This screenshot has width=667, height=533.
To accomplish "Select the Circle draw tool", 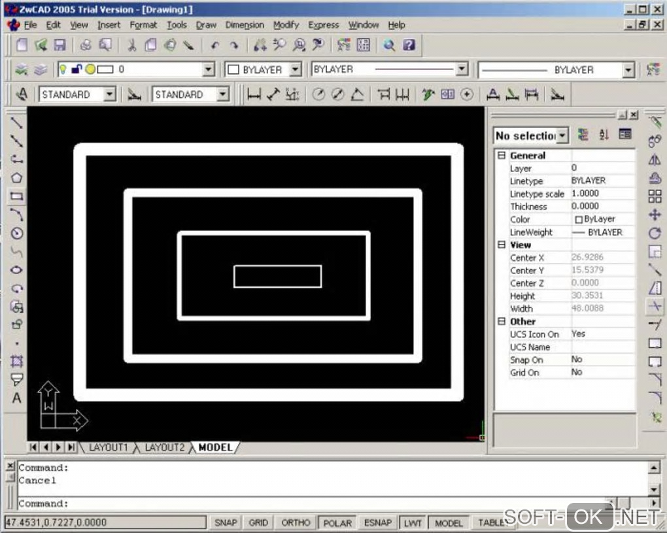I will pos(16,233).
